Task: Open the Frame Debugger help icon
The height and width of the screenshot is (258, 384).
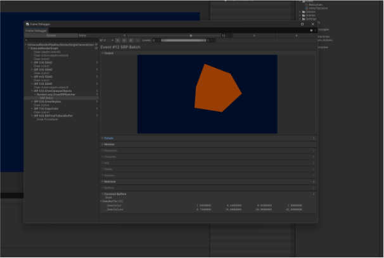Action: 311,30
